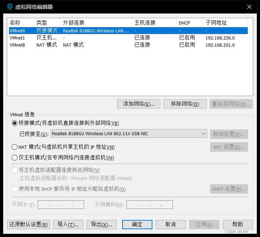Sort by 类型 column header
Viewport: 260px width, 237px height.
(47, 22)
